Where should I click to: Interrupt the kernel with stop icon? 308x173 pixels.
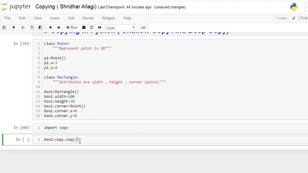click(84, 28)
